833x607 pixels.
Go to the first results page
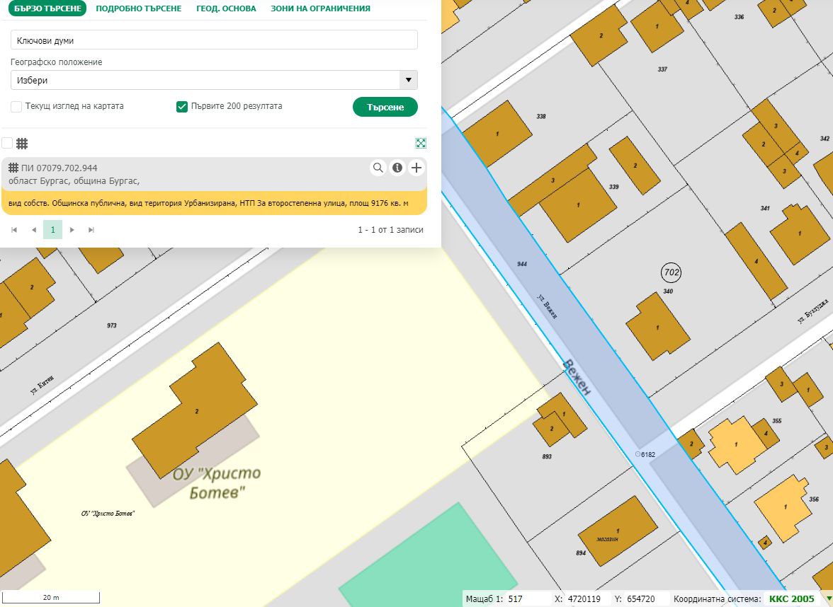pyautogui.click(x=15, y=230)
